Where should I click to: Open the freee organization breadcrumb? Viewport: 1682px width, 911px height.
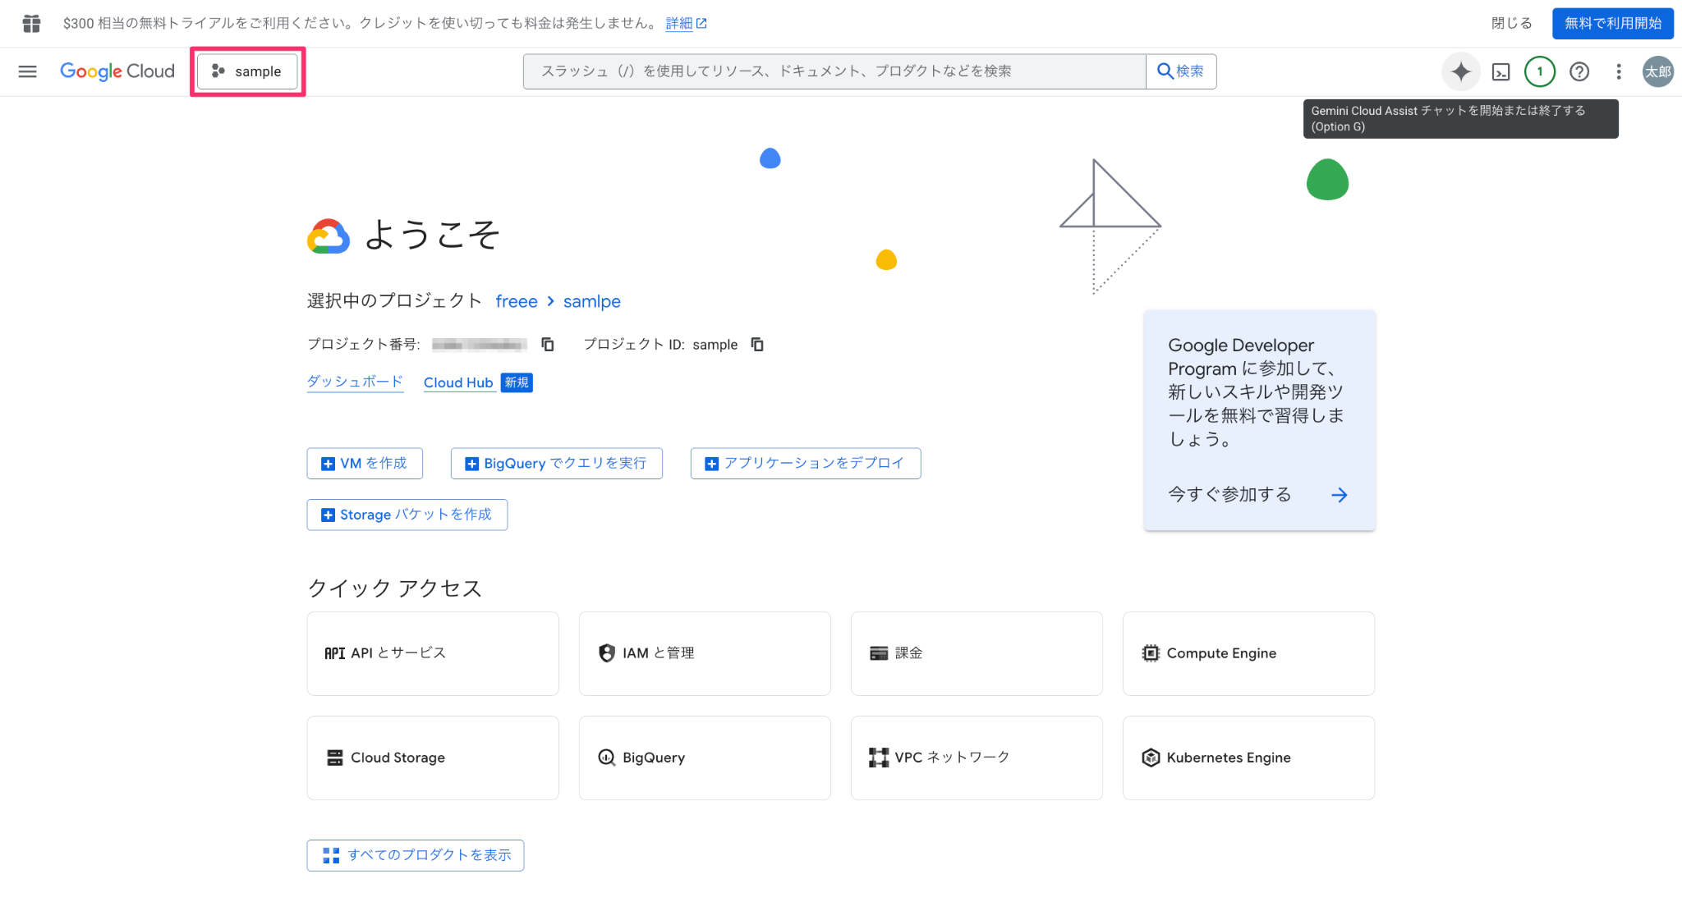tap(517, 301)
